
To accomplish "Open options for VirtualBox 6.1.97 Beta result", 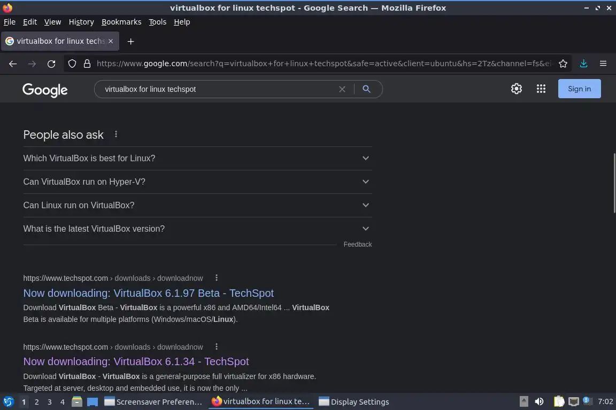I will point(217,278).
